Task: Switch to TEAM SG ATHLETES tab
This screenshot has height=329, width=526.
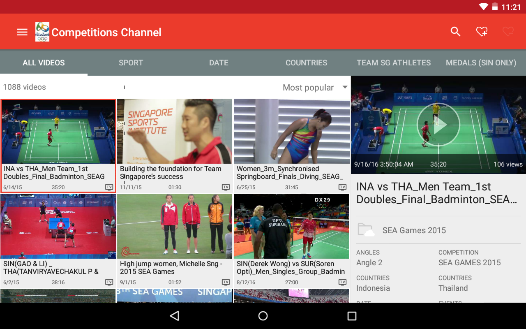Action: tap(394, 63)
